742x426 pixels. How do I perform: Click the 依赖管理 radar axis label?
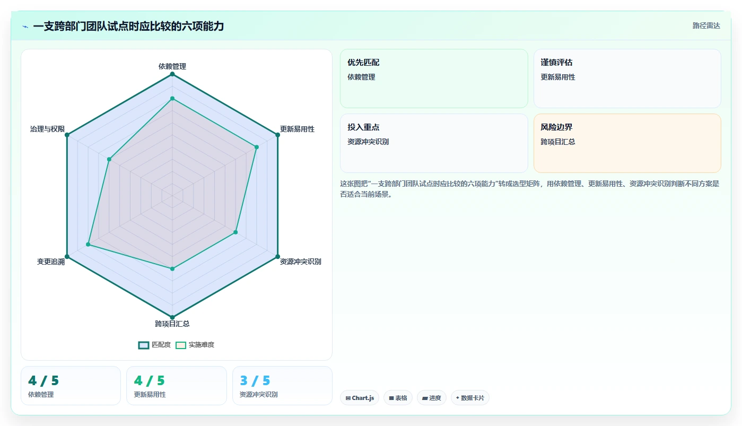[x=172, y=66]
